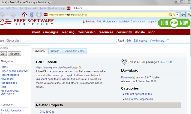Open the Edit page tab

pyautogui.click(x=129, y=40)
